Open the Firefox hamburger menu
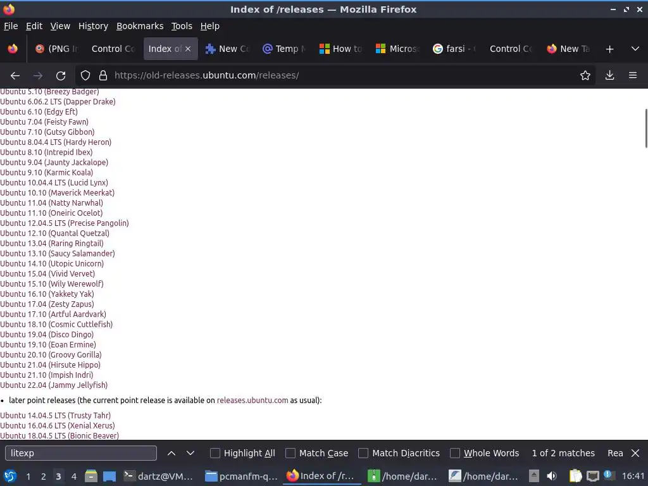The height and width of the screenshot is (486, 648). point(633,75)
